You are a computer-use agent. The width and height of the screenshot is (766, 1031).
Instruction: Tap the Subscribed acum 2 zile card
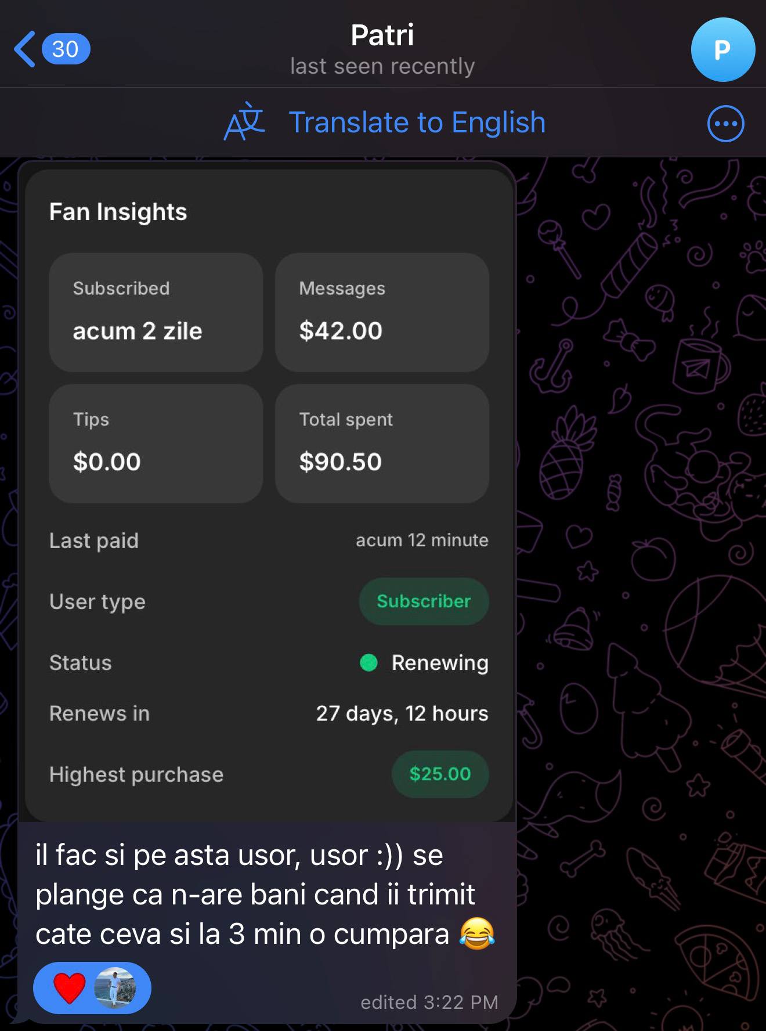(x=156, y=312)
